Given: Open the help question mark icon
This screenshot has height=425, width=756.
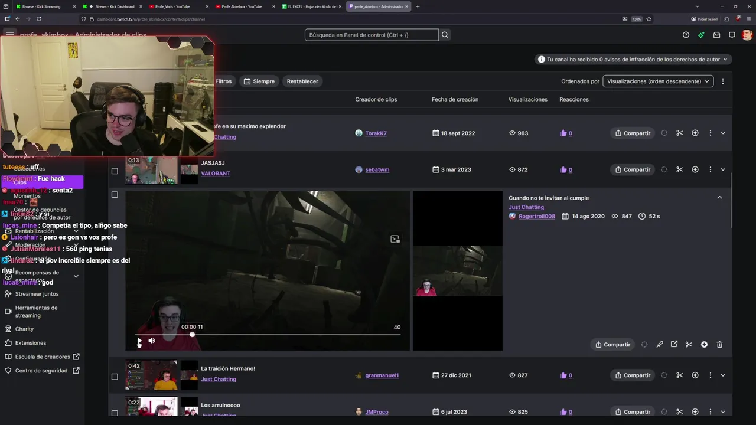Looking at the screenshot, I should 686,35.
